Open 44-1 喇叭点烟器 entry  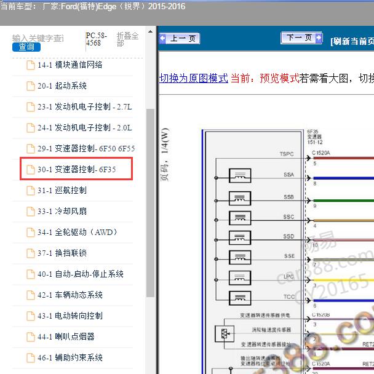(x=66, y=337)
